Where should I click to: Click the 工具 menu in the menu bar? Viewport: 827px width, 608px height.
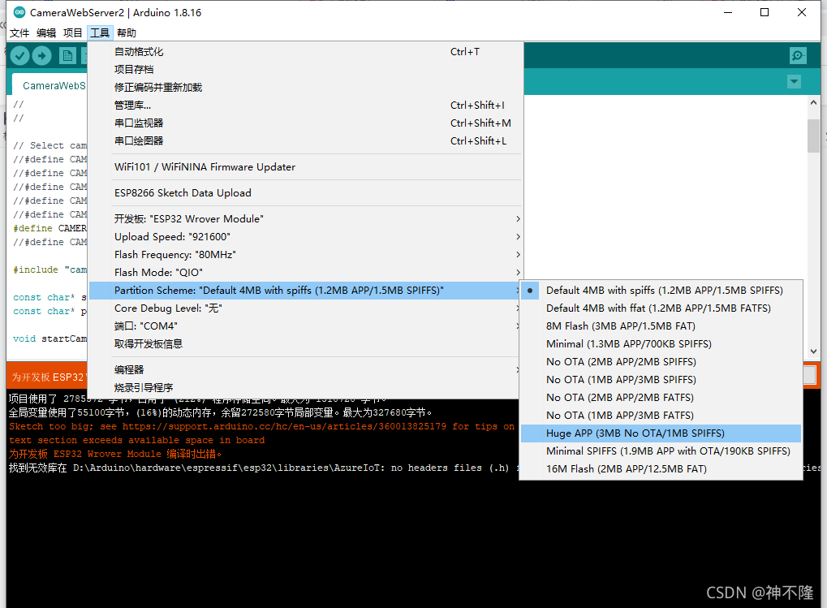pos(100,32)
